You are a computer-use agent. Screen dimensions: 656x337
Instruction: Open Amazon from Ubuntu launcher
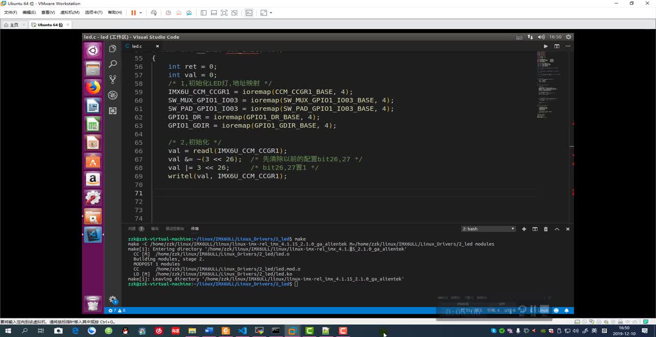(93, 179)
